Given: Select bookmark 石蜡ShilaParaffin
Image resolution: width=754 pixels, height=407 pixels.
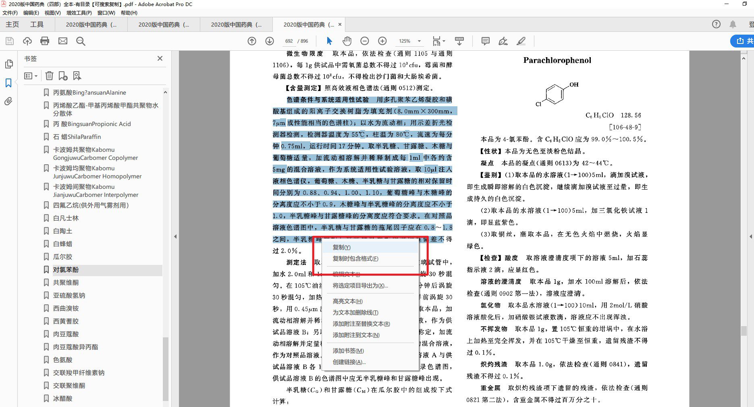Looking at the screenshot, I should [x=77, y=137].
